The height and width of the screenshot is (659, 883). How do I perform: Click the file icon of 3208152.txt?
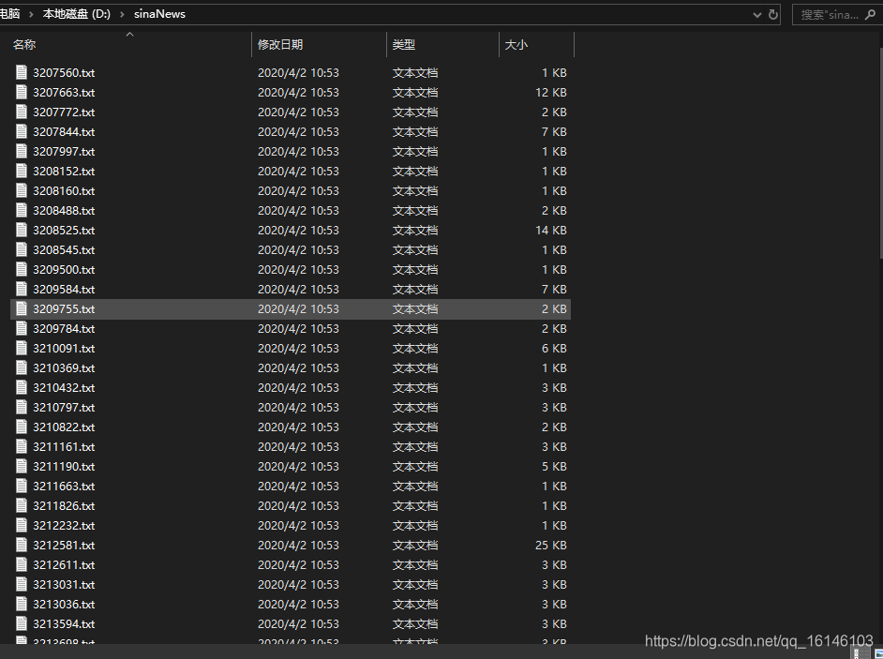[22, 171]
